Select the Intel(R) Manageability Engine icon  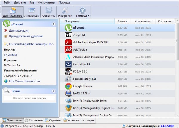tap(68, 108)
